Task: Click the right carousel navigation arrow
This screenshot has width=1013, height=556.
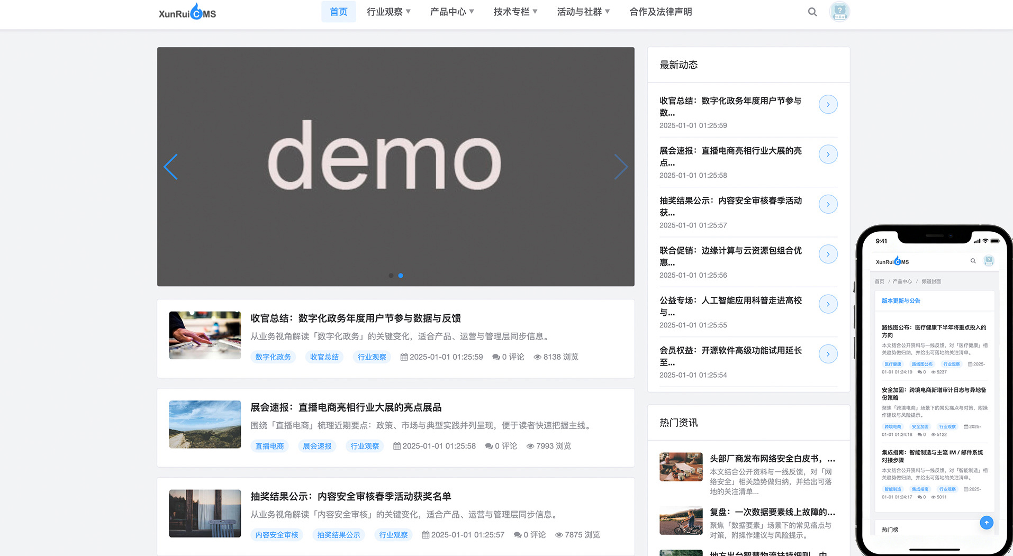Action: coord(621,167)
